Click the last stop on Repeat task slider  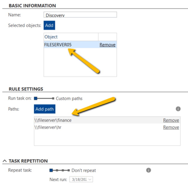69,170
